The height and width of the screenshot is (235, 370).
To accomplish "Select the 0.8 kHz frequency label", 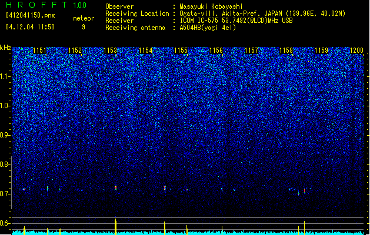I will (x=5, y=164).
